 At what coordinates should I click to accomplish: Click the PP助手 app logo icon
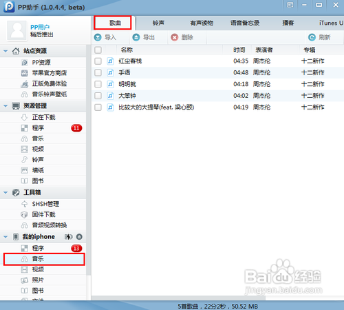tap(9, 7)
